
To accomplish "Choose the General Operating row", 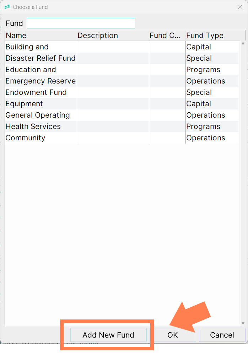I will (122, 115).
